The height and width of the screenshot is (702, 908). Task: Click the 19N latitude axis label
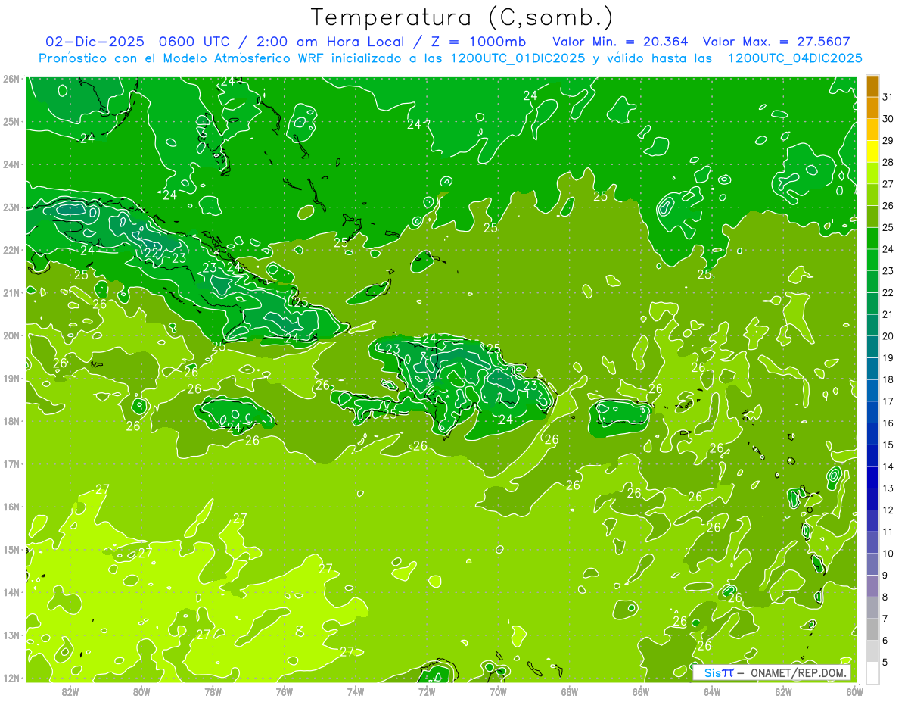[x=11, y=378]
